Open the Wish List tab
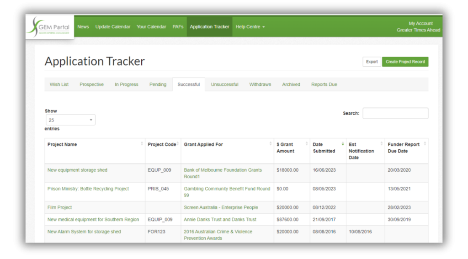 59,85
